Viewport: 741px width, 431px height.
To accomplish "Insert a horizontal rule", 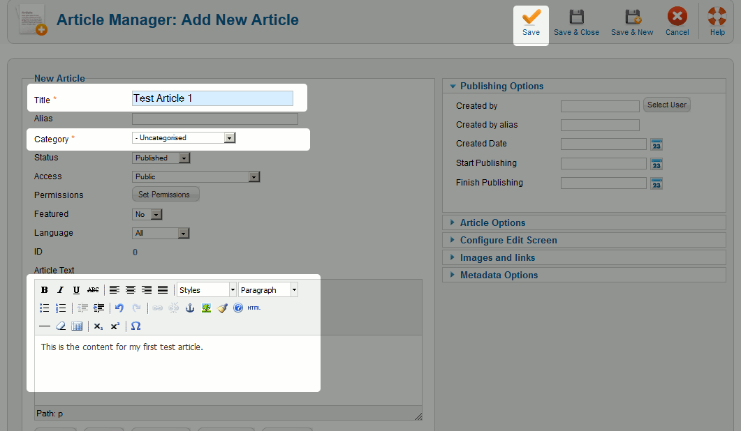I will coord(45,326).
